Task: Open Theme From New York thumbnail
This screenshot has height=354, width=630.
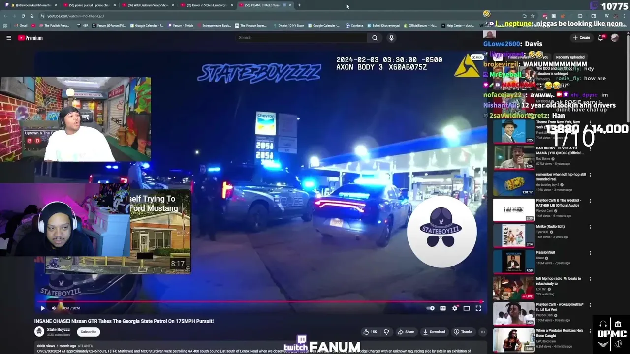Action: (x=514, y=131)
